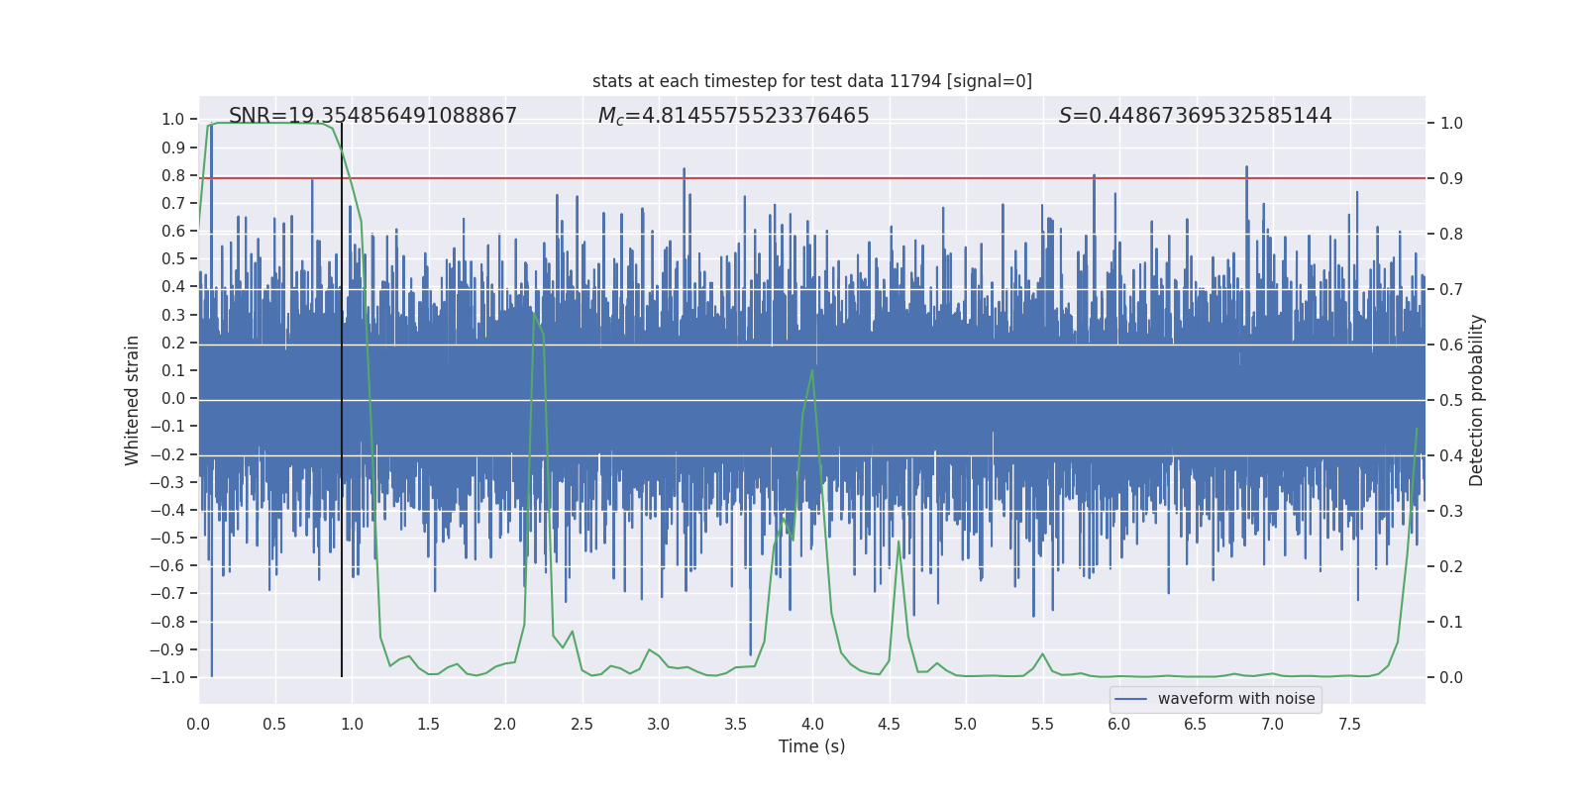Click the 'Detection probability' right axis label
The height and width of the screenshot is (792, 1585).
click(x=1477, y=400)
